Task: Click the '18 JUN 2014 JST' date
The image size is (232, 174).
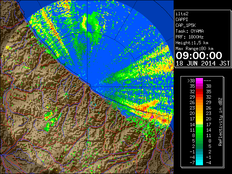Action: pyautogui.click(x=203, y=63)
